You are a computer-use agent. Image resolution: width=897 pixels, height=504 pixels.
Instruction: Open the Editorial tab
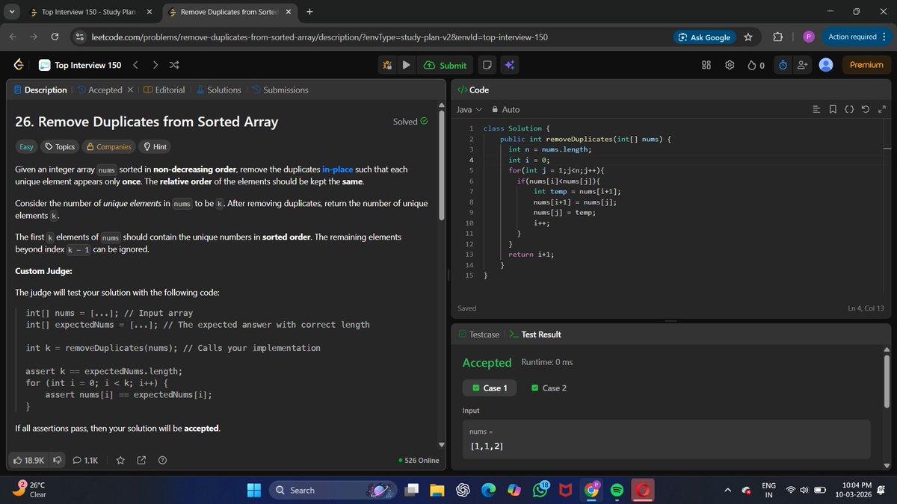(x=164, y=90)
